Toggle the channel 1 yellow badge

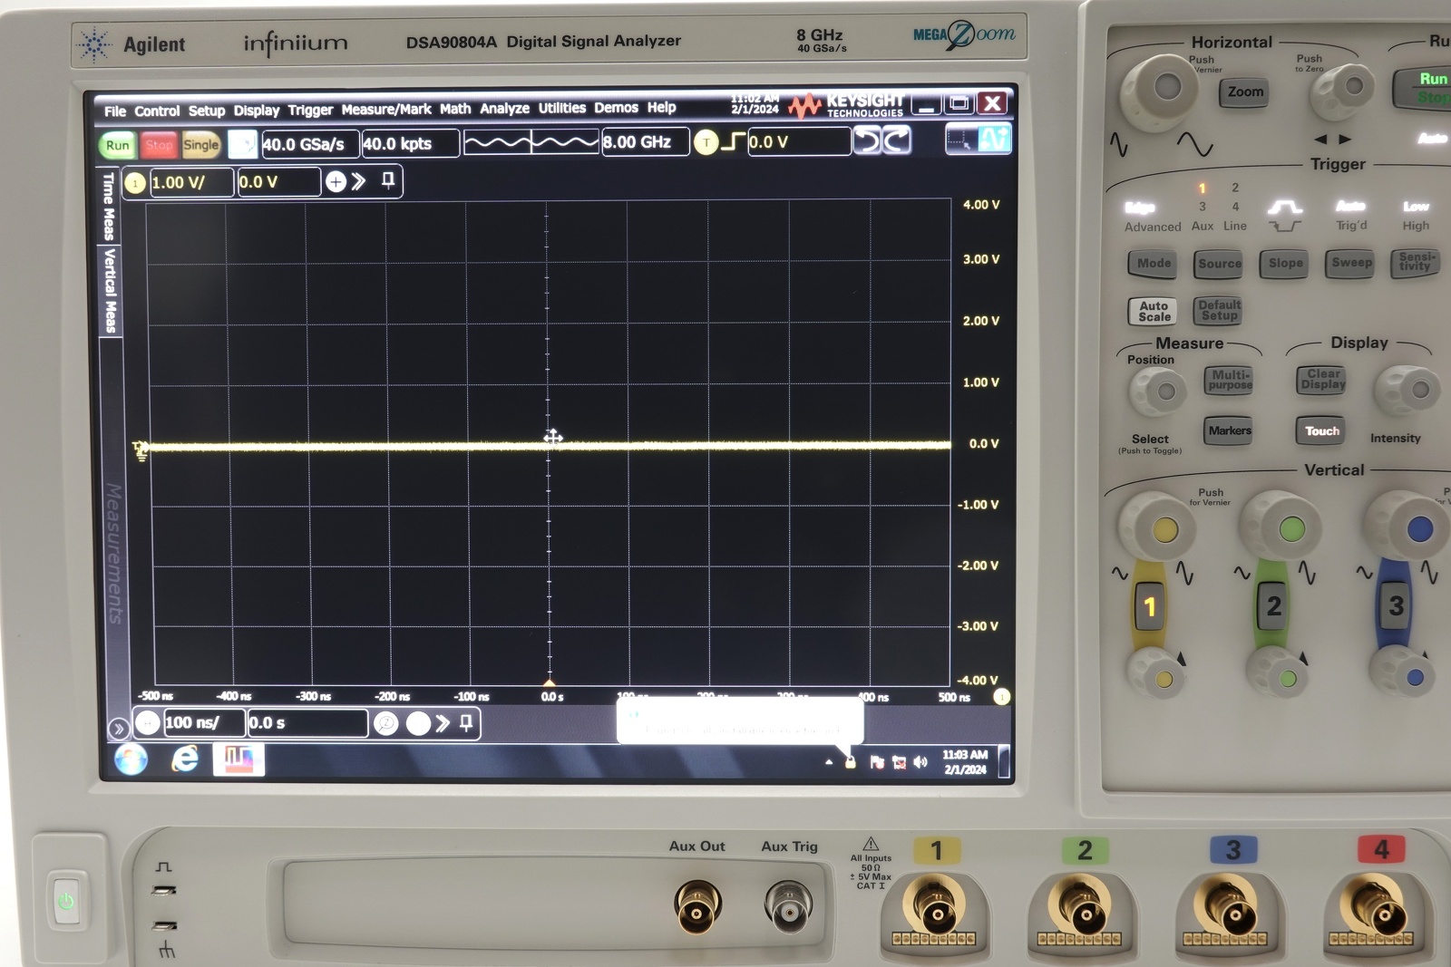click(x=135, y=183)
